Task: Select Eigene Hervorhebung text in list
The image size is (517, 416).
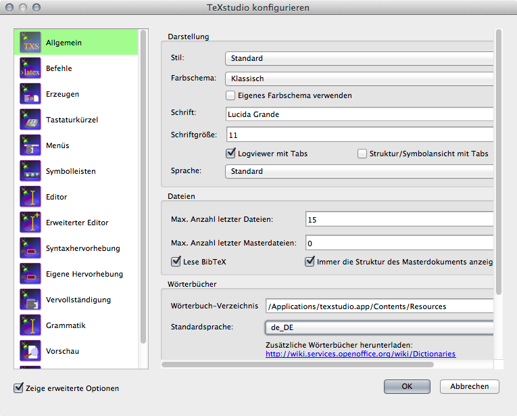Action: [84, 274]
